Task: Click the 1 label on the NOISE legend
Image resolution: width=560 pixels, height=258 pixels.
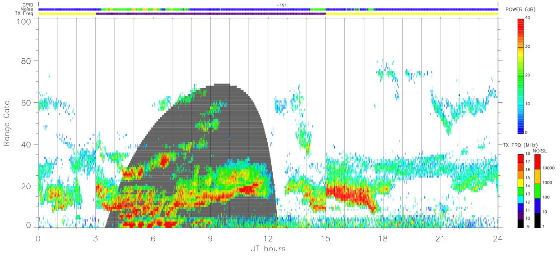Action: pyautogui.click(x=543, y=227)
